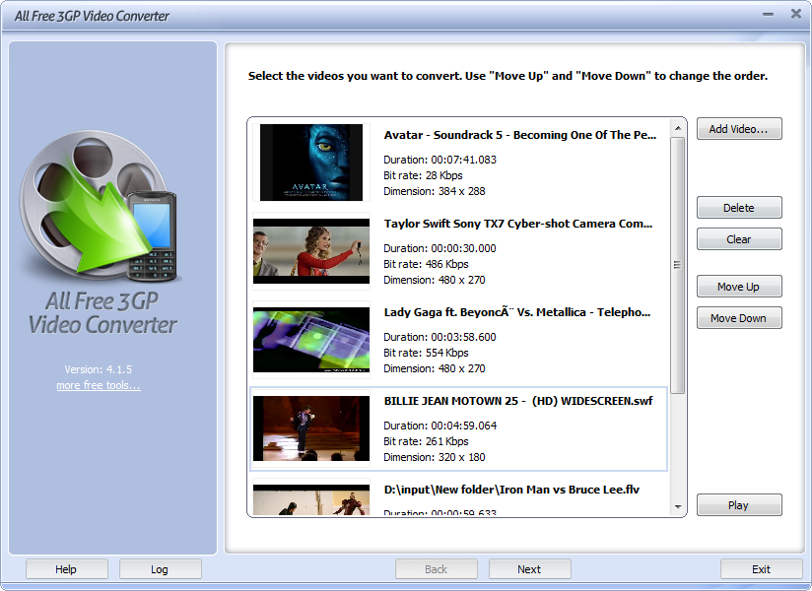Open the 'more free tools...' link
Image resolution: width=812 pixels, height=591 pixels.
(x=99, y=385)
